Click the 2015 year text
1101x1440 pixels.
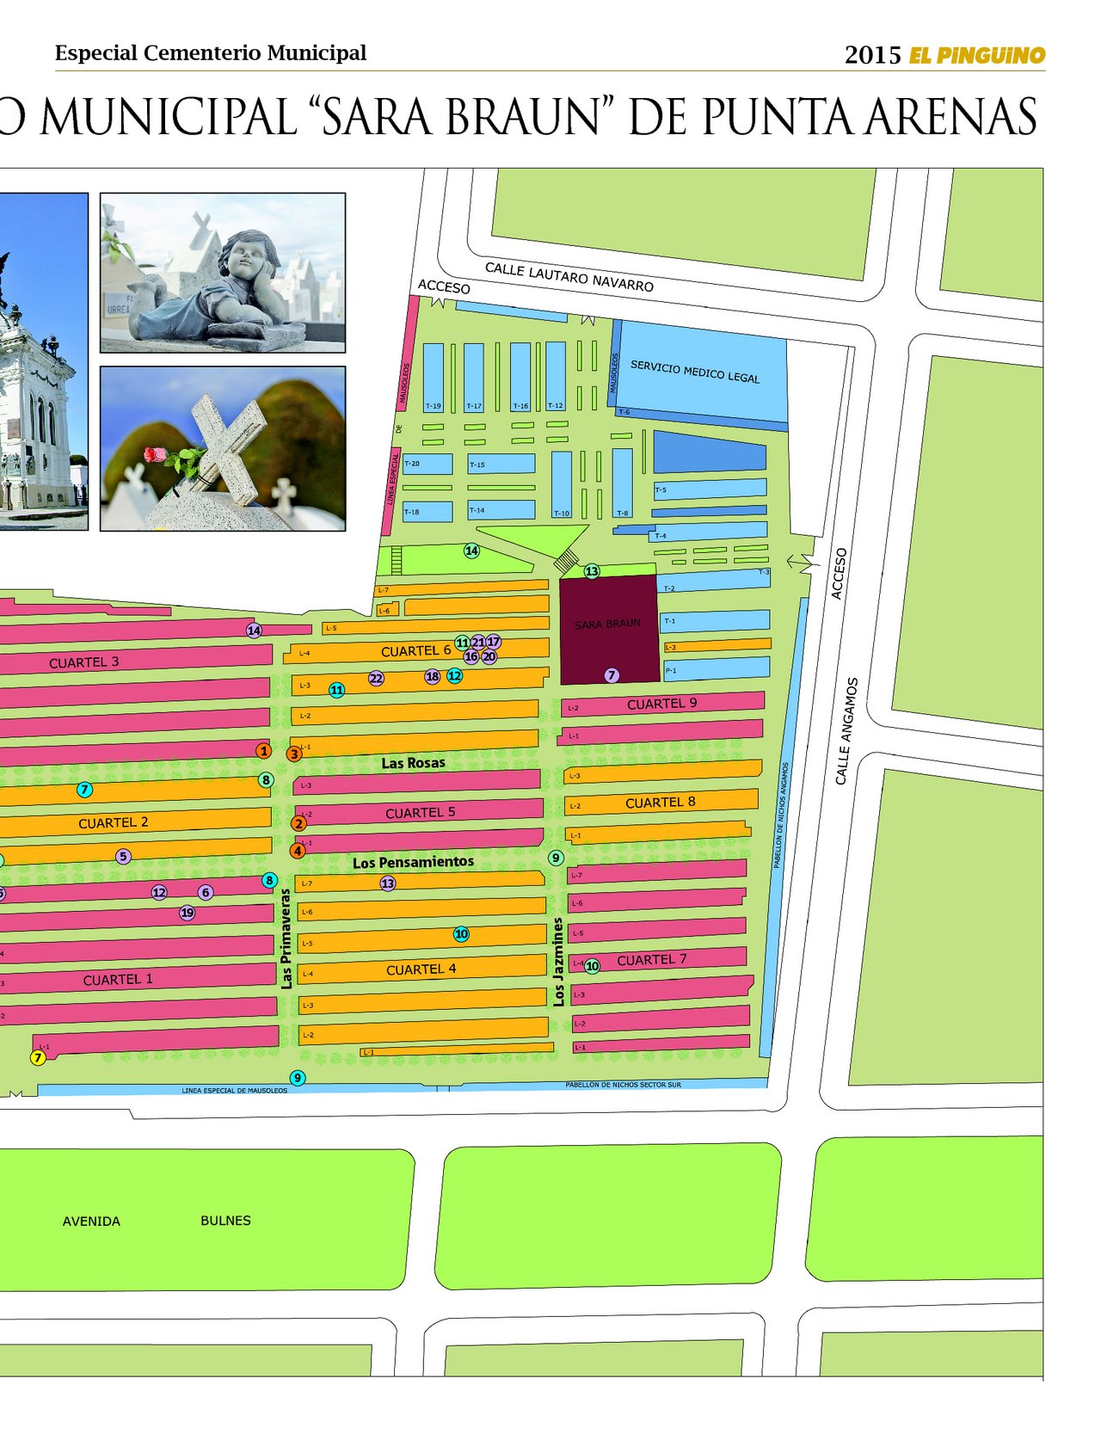[872, 55]
